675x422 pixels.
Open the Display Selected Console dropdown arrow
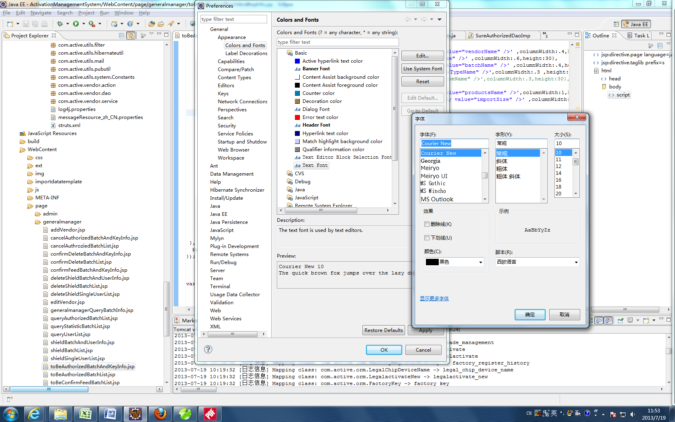[x=638, y=320]
